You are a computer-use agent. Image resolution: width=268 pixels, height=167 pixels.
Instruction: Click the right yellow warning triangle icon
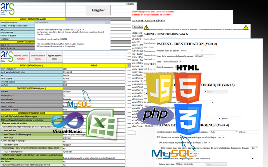pyautogui.click(x=246, y=27)
